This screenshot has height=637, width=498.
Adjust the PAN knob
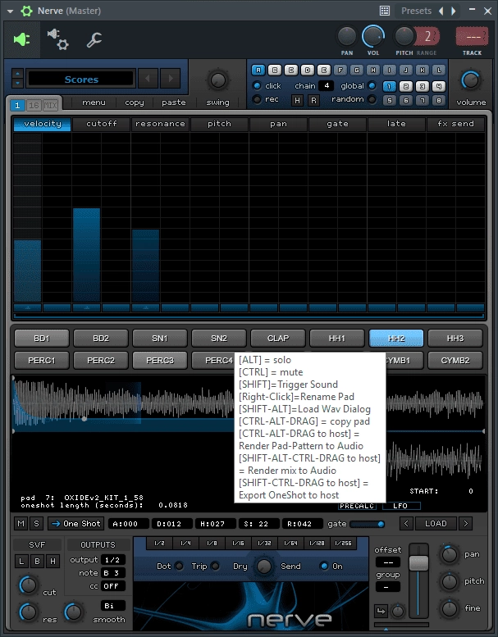(347, 37)
